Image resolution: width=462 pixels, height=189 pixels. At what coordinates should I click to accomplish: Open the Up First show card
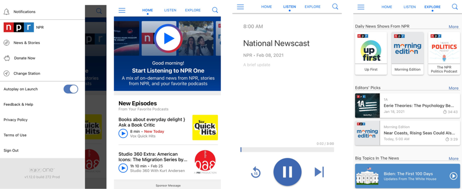click(371, 53)
